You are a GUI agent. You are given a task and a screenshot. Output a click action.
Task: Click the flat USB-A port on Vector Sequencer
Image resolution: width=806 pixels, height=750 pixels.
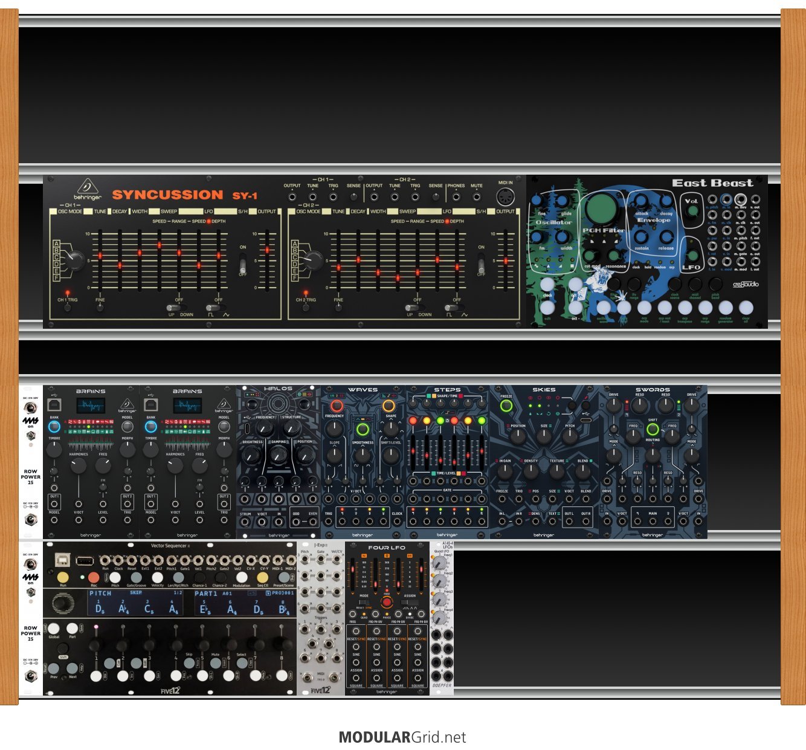pos(84,560)
